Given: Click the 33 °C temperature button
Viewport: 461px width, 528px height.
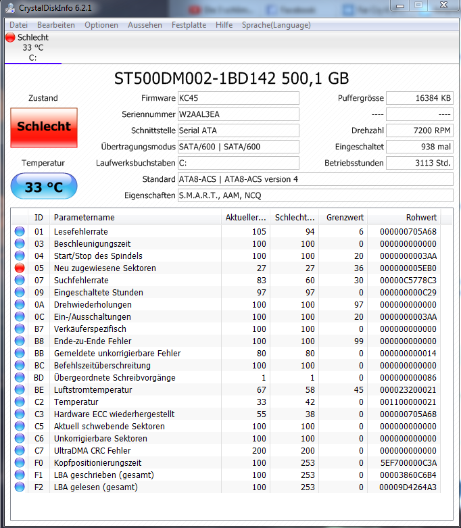Looking at the screenshot, I should 44,186.
